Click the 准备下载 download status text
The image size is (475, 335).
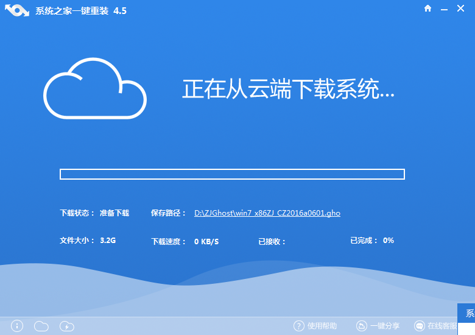click(114, 213)
